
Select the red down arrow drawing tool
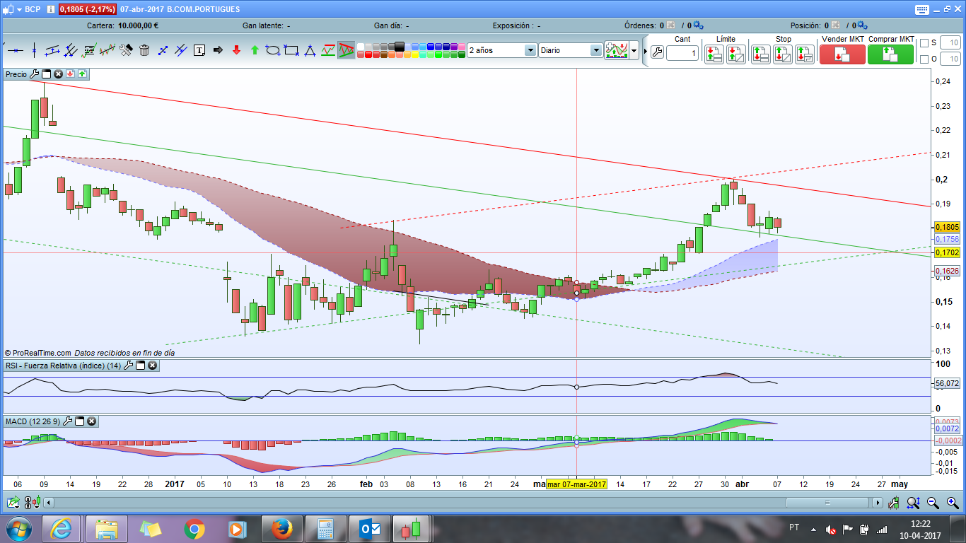click(x=236, y=50)
